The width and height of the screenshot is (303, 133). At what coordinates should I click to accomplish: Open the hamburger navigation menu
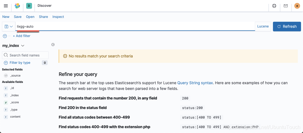(6, 6)
